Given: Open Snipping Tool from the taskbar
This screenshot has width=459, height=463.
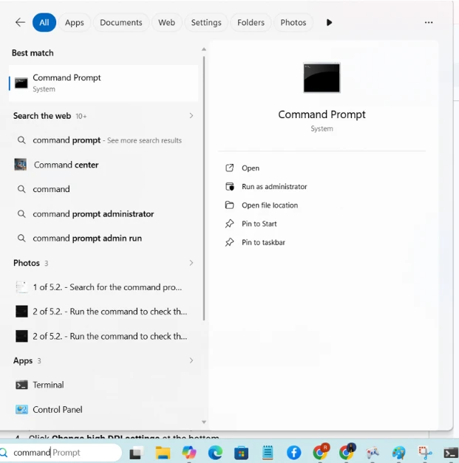Looking at the screenshot, I should tap(424, 453).
